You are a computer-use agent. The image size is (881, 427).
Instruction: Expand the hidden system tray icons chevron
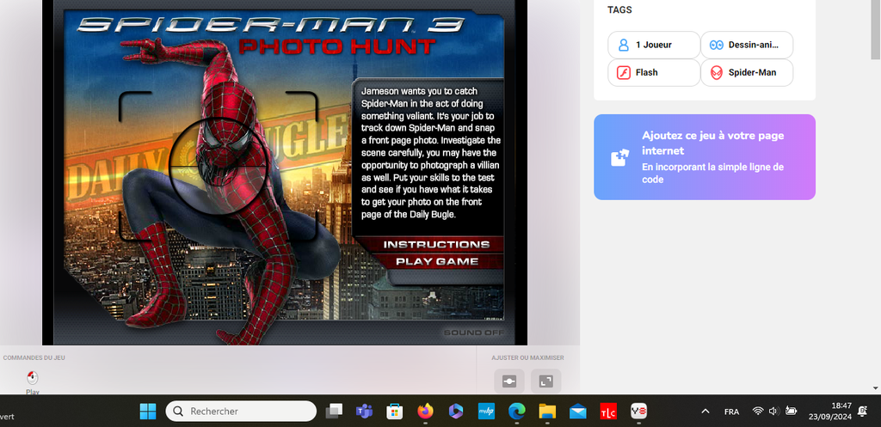click(705, 412)
